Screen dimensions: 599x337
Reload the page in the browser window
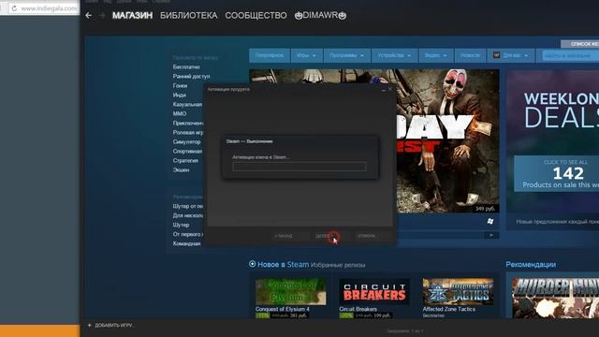[15, 8]
